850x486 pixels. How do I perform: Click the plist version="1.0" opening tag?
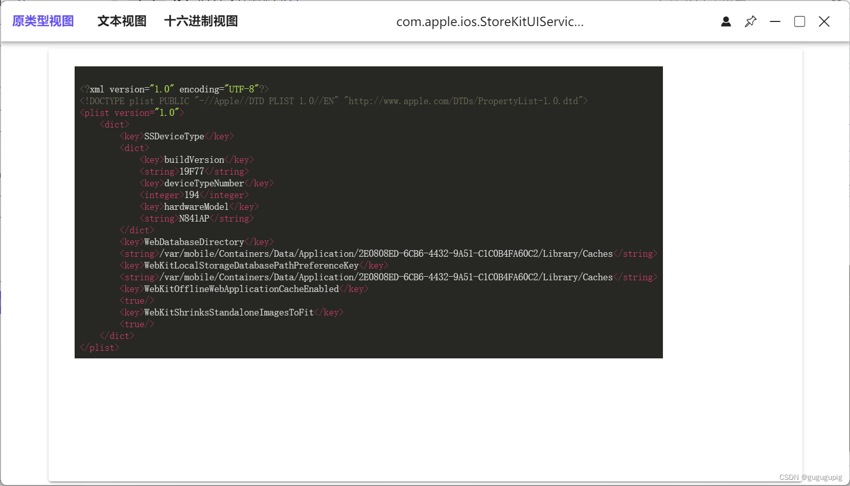[132, 113]
